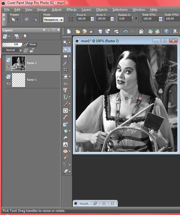Click the Undo arrow icon
The image size is (180, 215).
pyautogui.click(x=126, y=31)
